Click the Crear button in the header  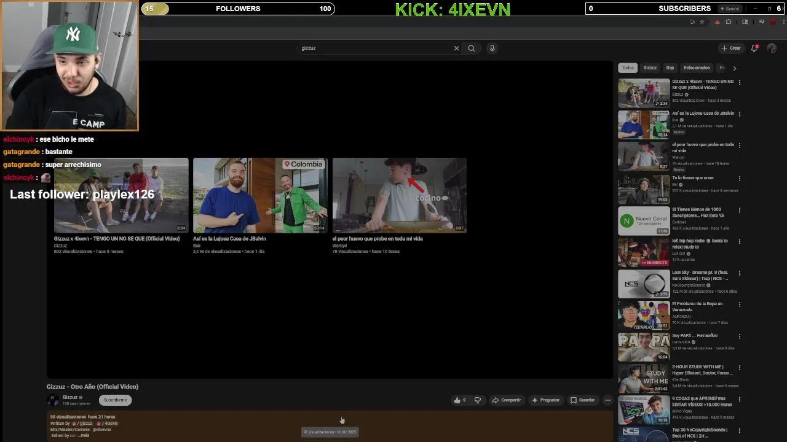pyautogui.click(x=731, y=48)
